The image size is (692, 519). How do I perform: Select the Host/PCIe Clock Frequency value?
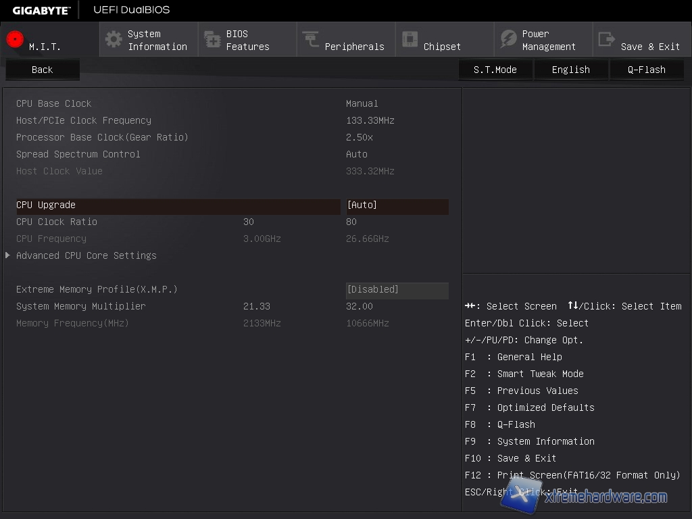[370, 120]
